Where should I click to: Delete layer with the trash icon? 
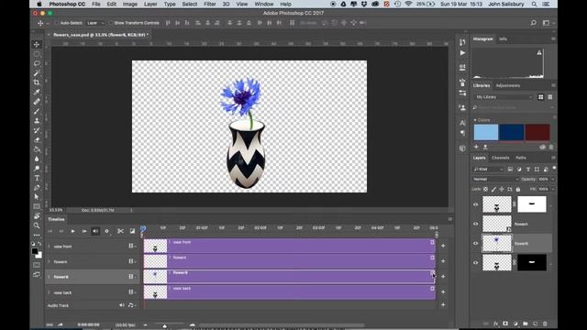(x=545, y=324)
